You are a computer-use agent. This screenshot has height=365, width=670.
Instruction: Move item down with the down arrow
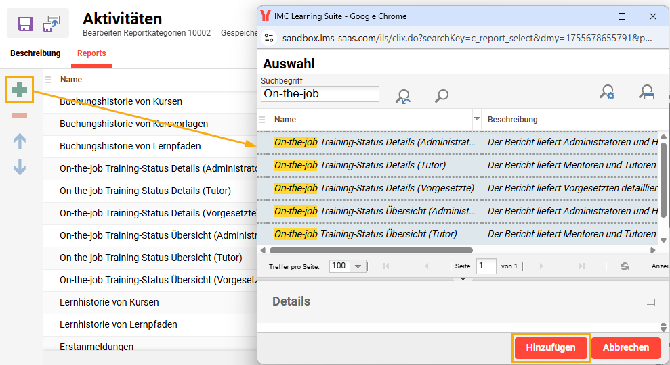20,167
